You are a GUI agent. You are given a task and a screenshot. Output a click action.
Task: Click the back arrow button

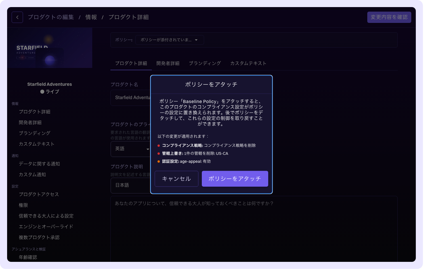click(x=17, y=17)
